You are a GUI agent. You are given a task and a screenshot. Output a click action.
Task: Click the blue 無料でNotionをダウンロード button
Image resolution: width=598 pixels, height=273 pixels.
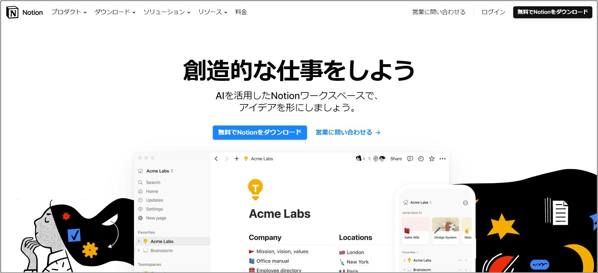[259, 132]
